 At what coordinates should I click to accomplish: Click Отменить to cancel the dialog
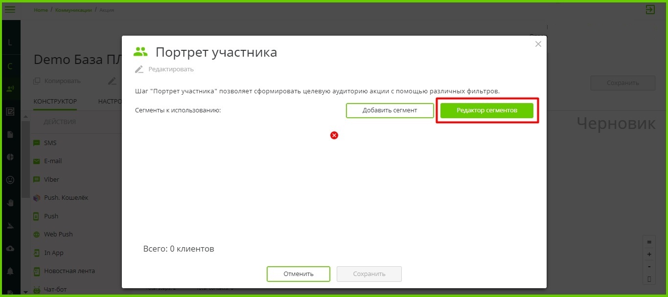tap(298, 274)
